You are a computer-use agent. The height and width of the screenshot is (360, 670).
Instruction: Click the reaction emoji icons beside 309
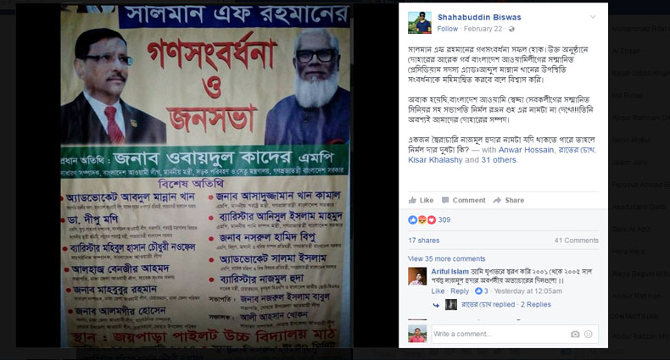coord(422,219)
